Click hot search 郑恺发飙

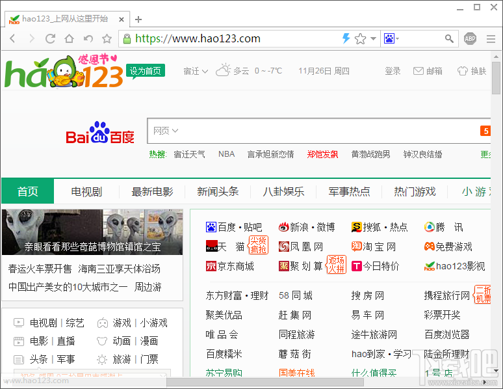pyautogui.click(x=322, y=154)
